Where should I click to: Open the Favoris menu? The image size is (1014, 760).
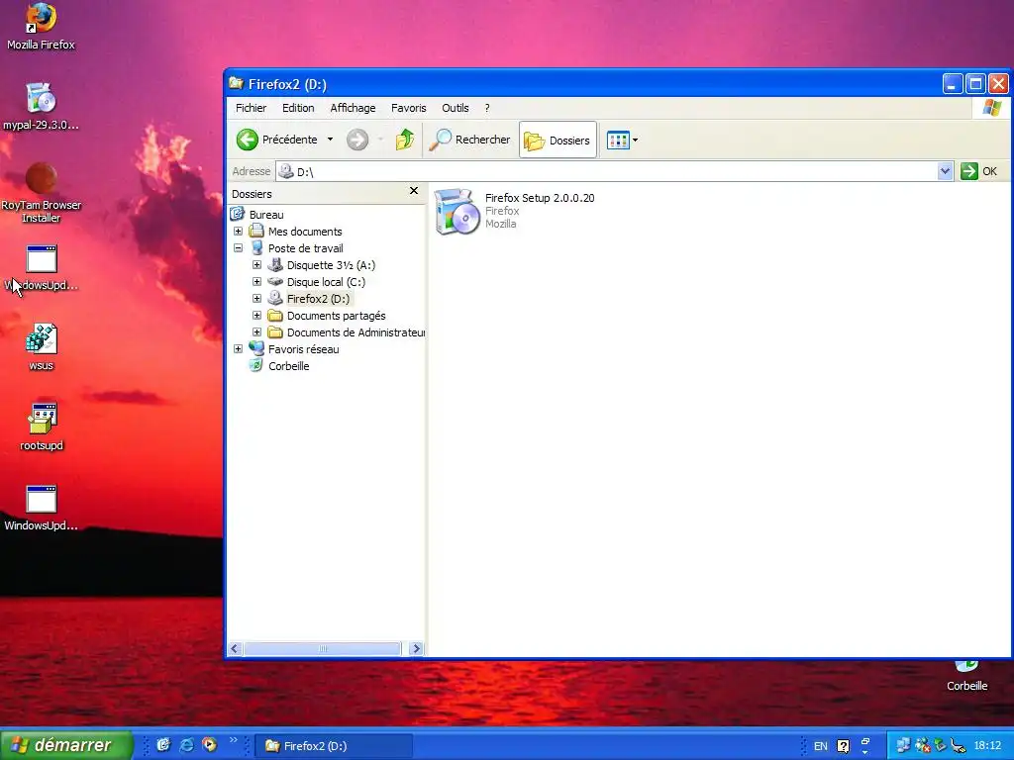click(408, 108)
